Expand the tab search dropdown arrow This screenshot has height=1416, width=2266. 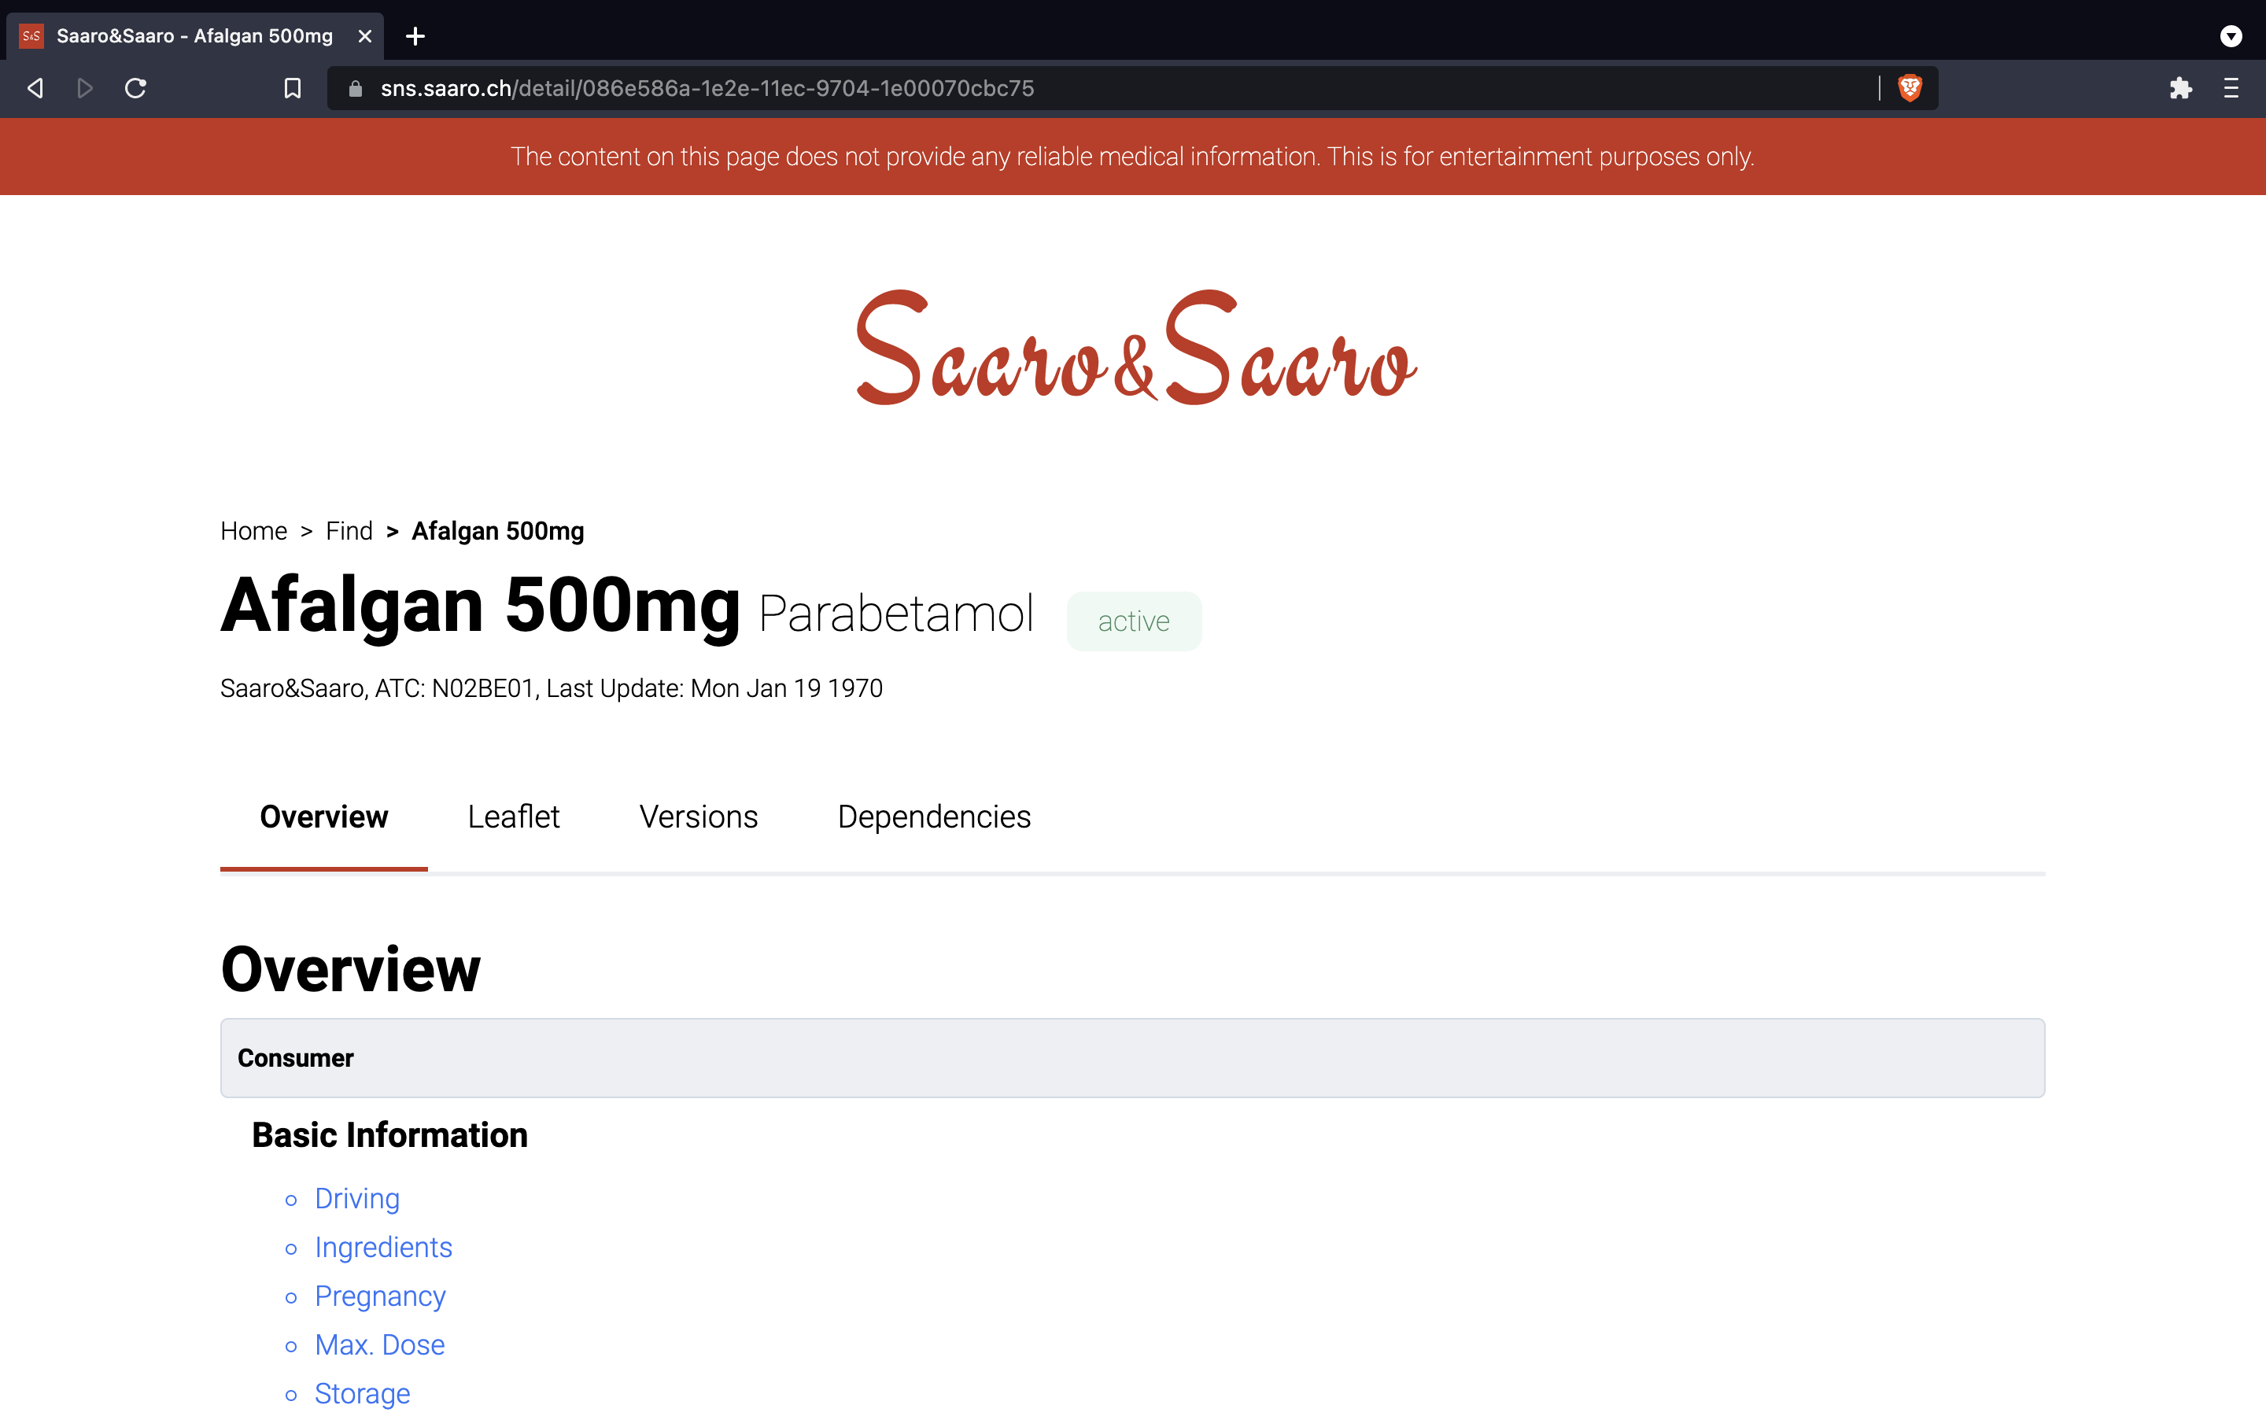point(2231,36)
